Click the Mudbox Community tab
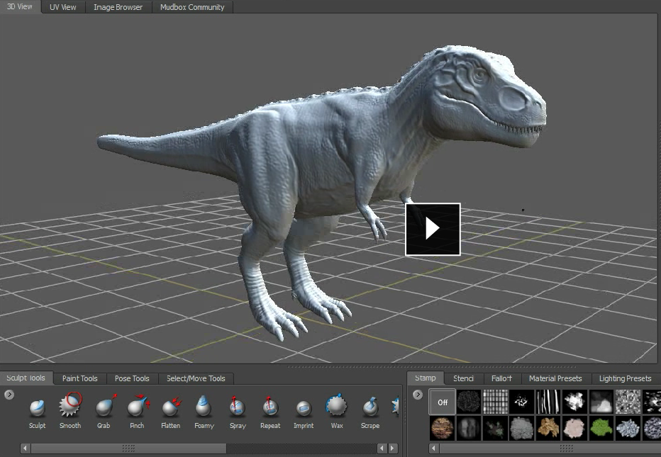661x457 pixels. point(191,7)
